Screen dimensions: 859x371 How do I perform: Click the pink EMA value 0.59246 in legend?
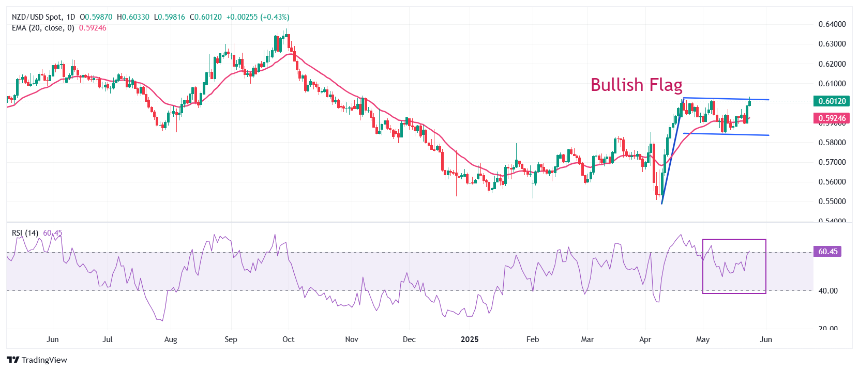(93, 28)
